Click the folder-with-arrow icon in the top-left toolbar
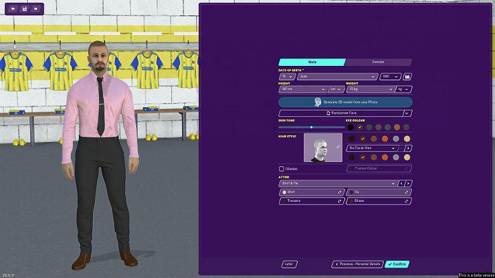 click(x=13, y=9)
